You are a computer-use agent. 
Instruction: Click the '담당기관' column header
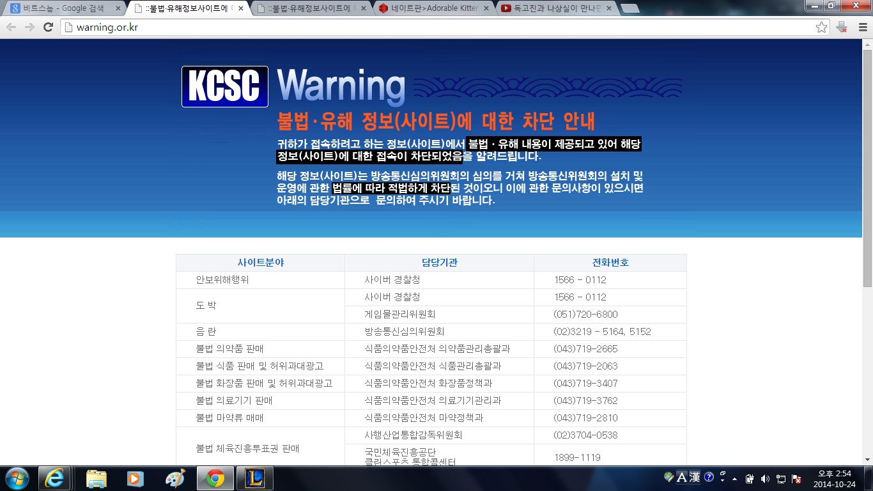[x=440, y=263]
